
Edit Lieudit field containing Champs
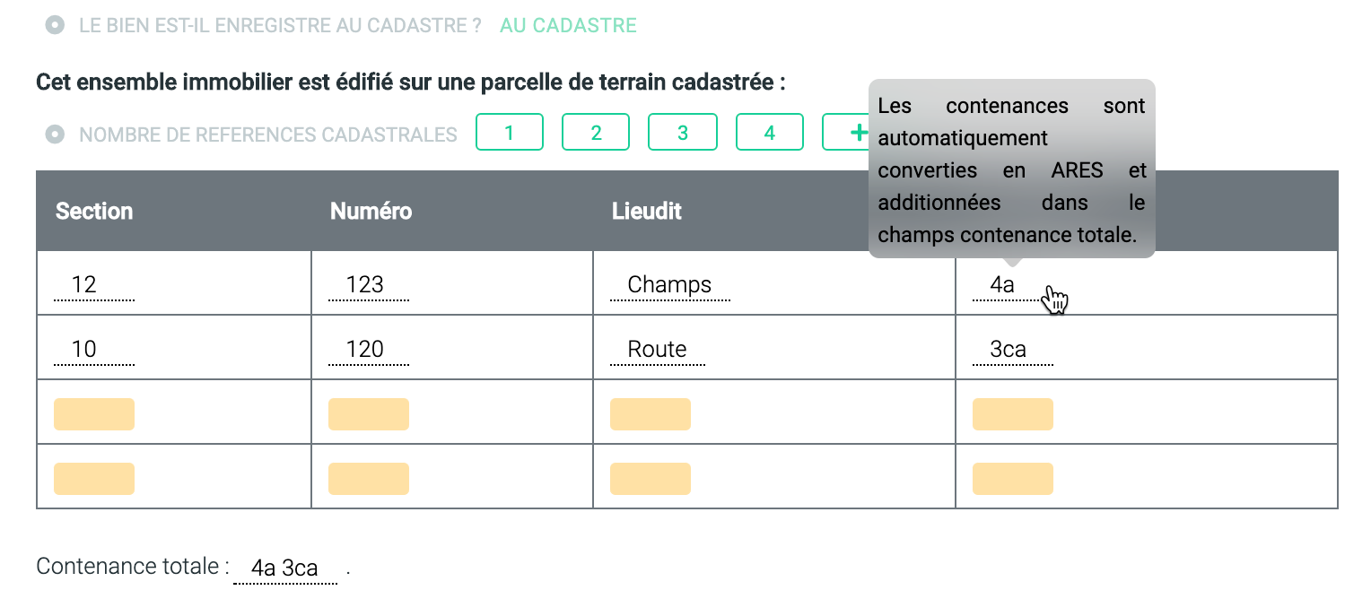click(x=669, y=285)
